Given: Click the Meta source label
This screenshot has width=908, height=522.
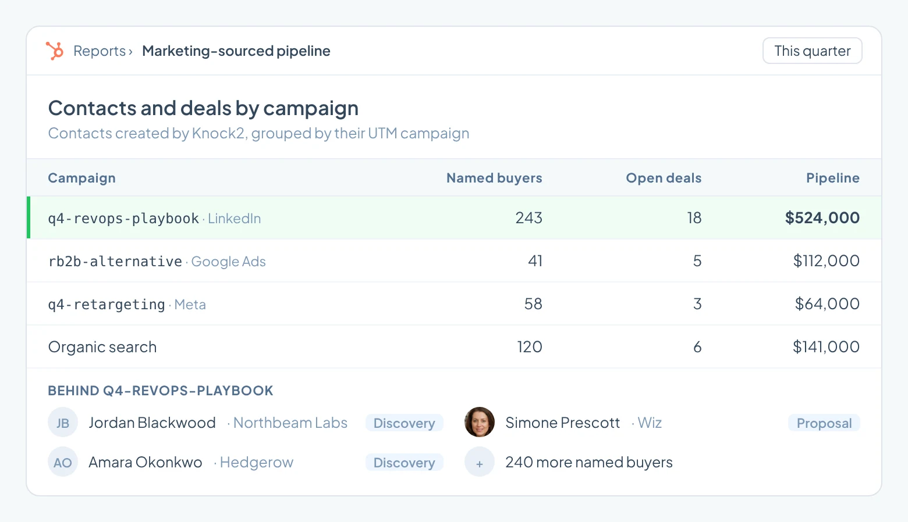Looking at the screenshot, I should [190, 305].
